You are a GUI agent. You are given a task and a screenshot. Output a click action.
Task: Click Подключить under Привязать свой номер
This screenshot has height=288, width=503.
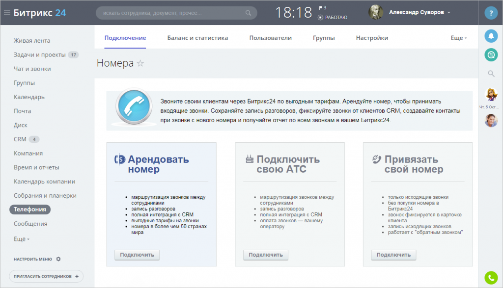pos(393,255)
